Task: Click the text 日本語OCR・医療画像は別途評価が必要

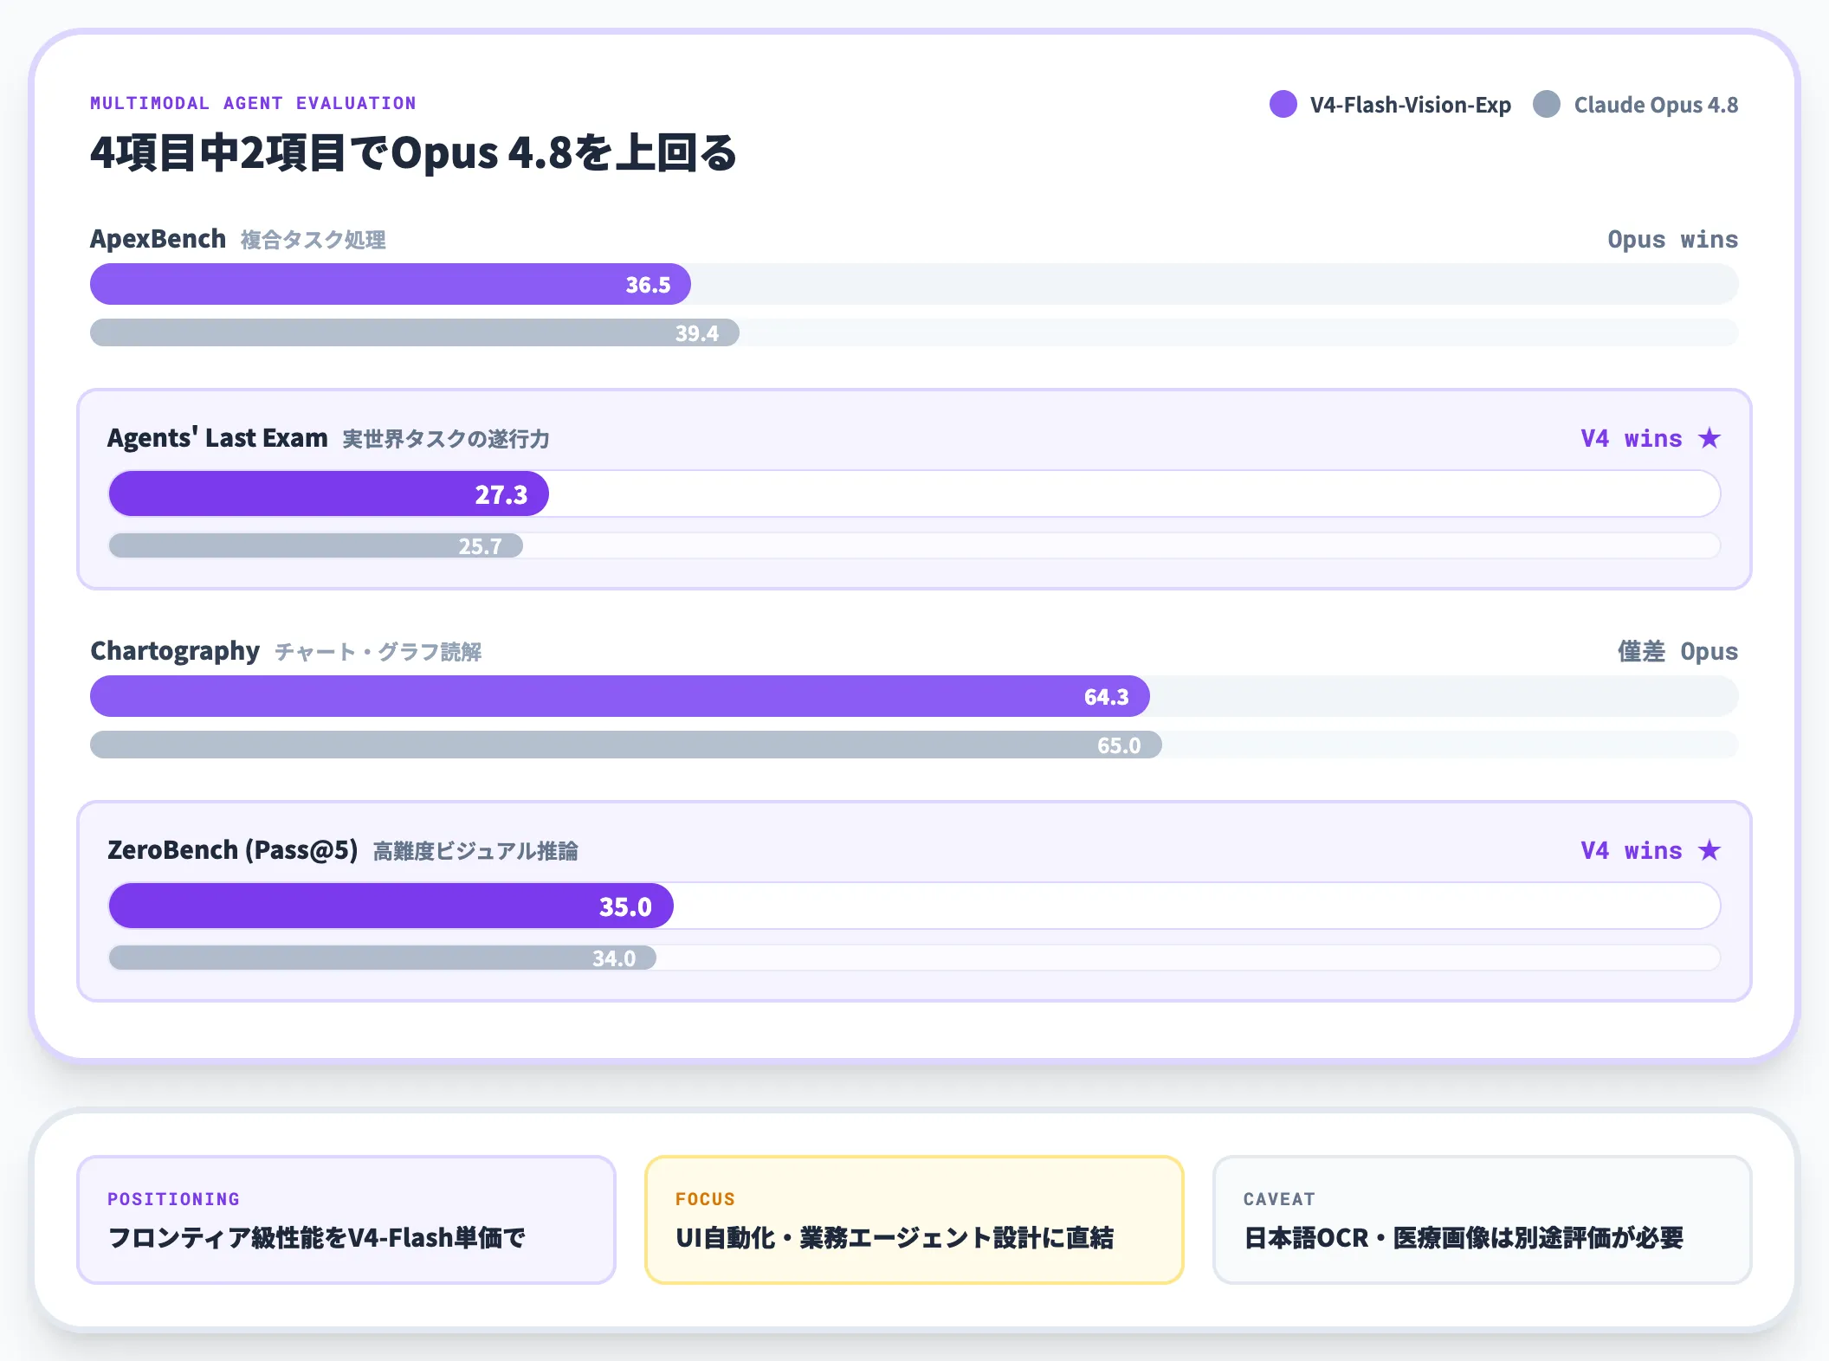Action: (x=1464, y=1238)
